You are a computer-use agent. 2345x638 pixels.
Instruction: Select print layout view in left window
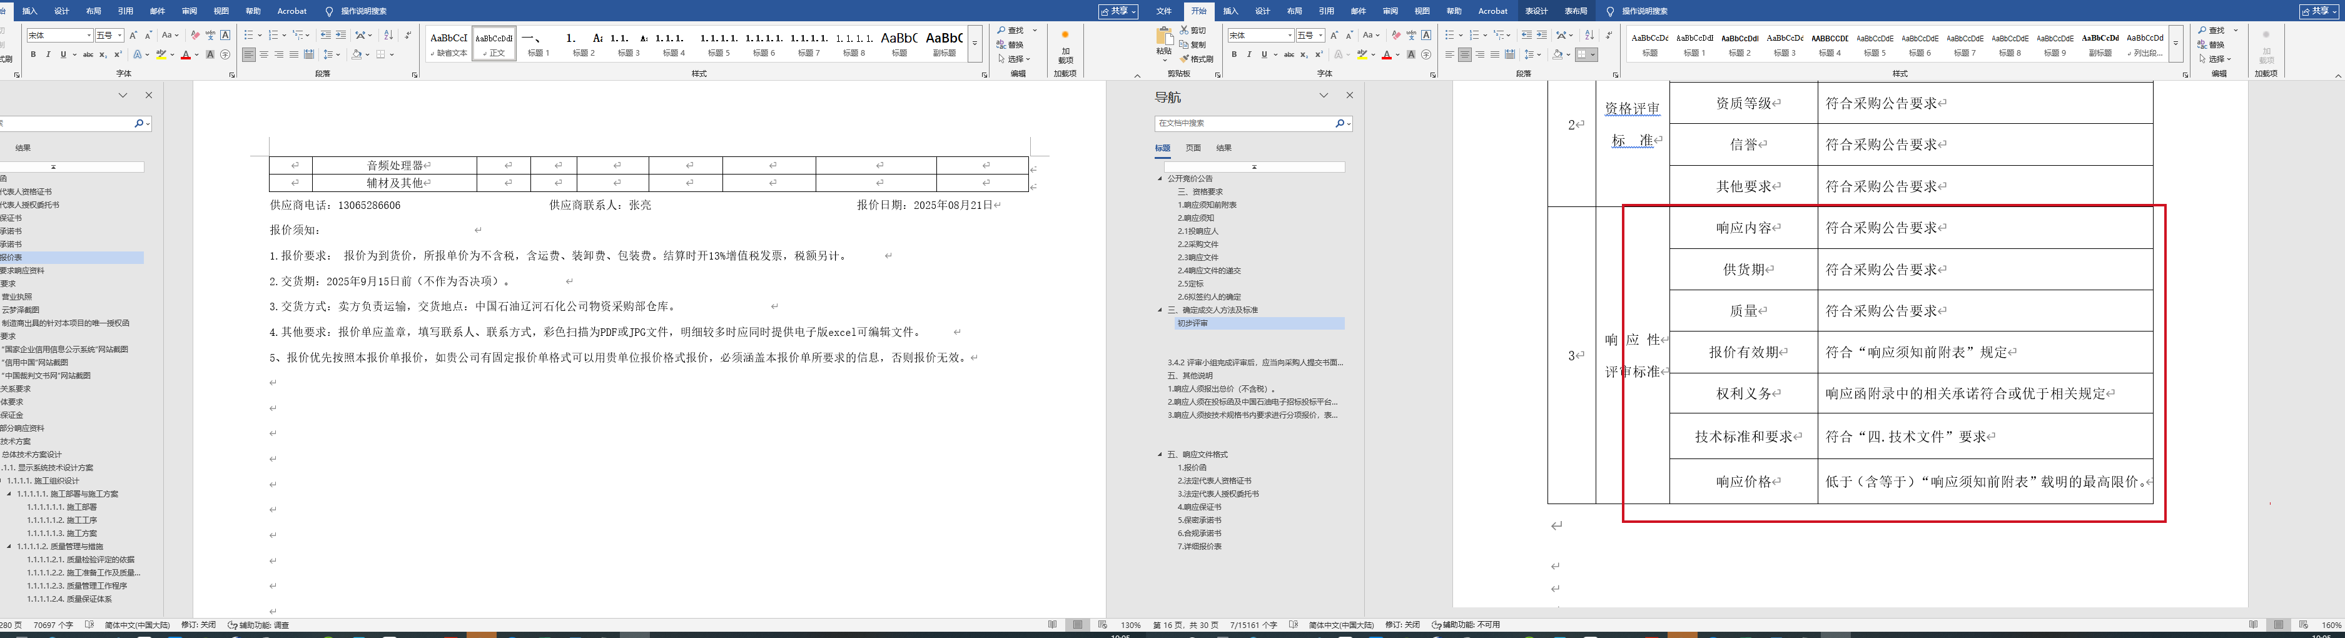(1078, 625)
